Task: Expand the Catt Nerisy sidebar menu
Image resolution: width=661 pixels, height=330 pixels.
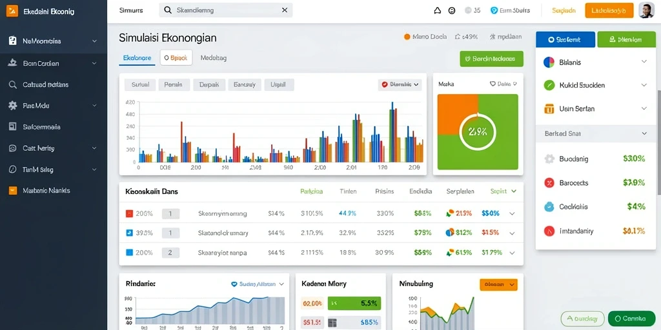Action: [x=94, y=148]
